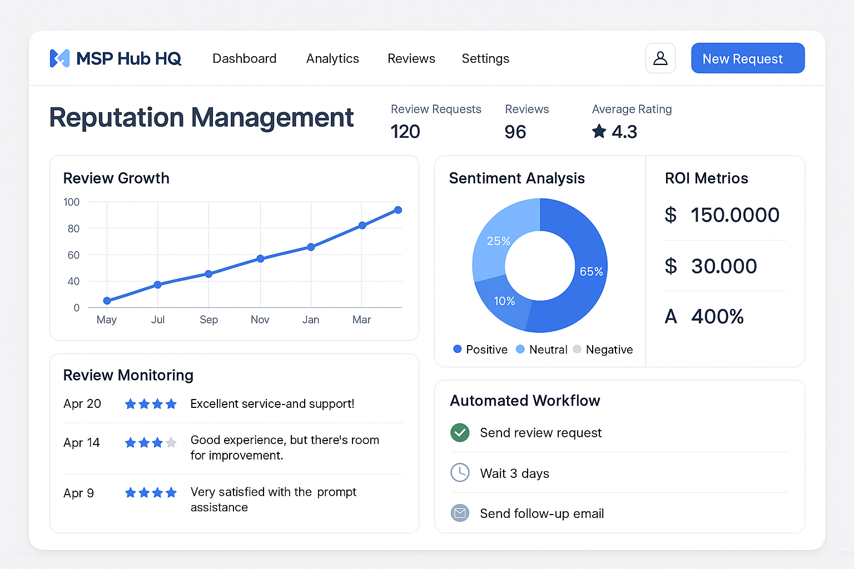Click the 'Send follow-up email' workflow step
854x569 pixels.
(x=542, y=513)
